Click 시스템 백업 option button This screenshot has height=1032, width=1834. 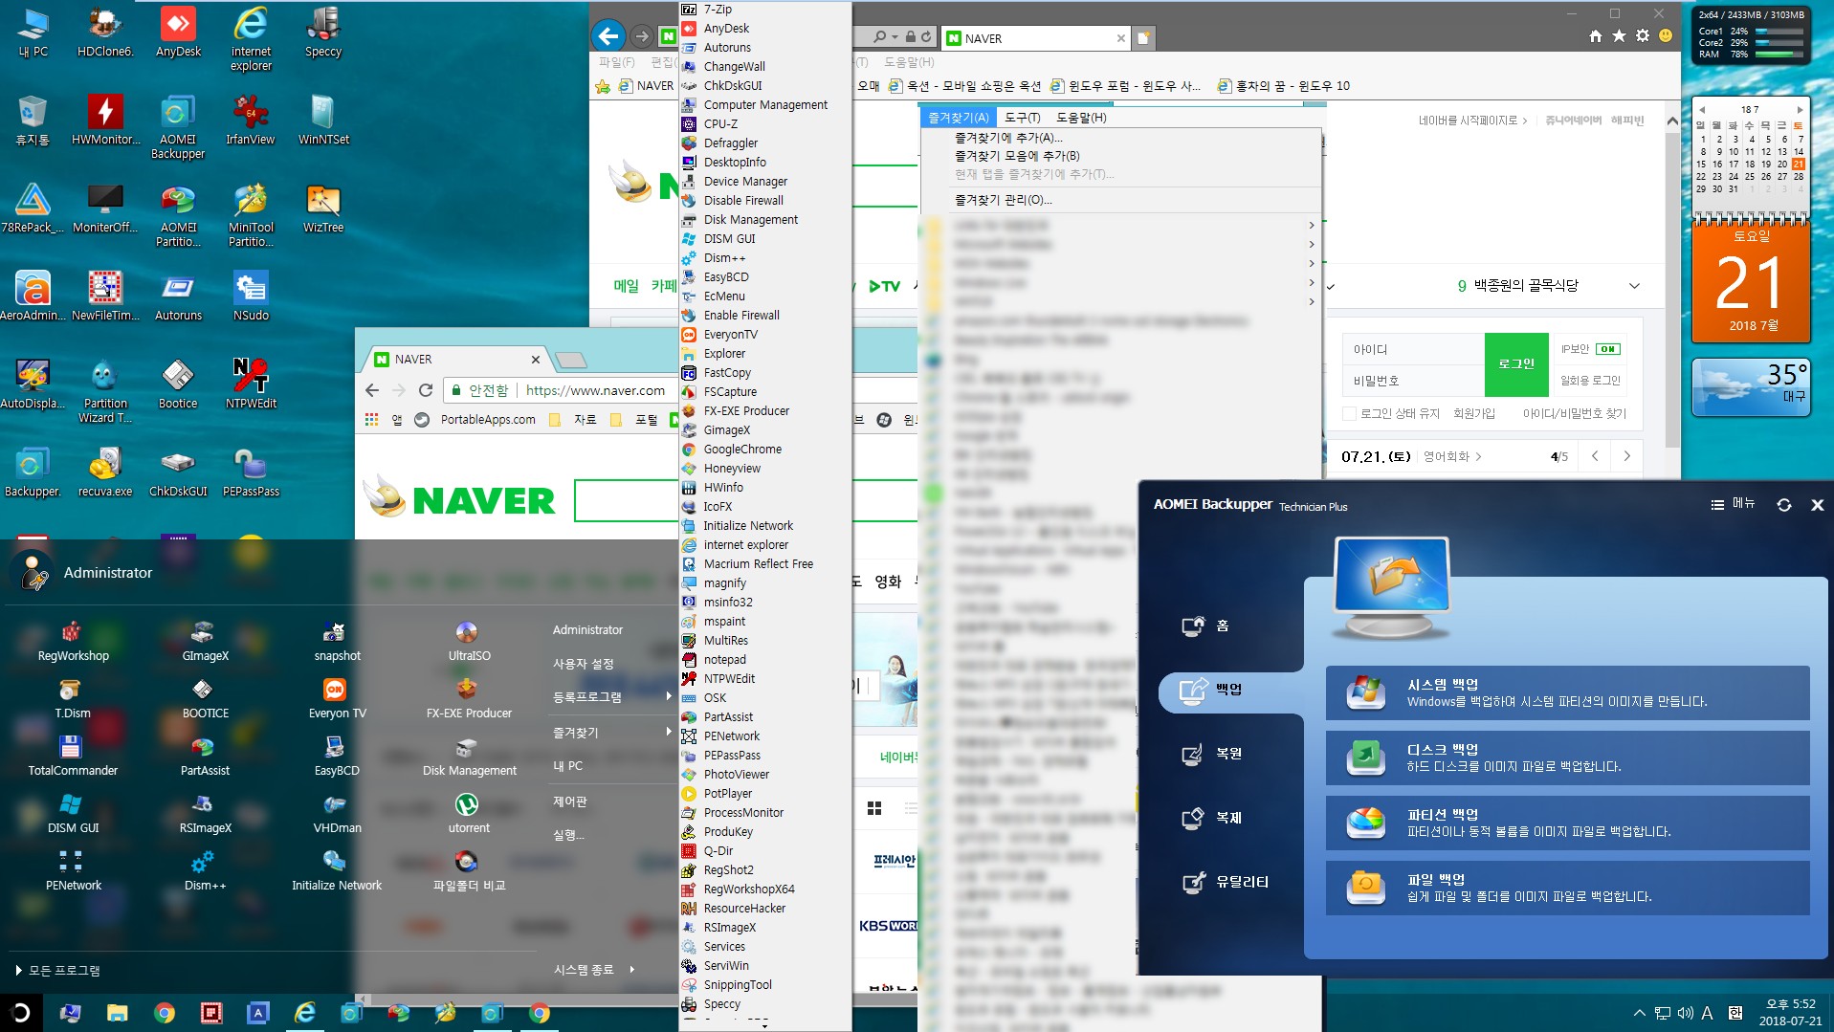(x=1567, y=692)
